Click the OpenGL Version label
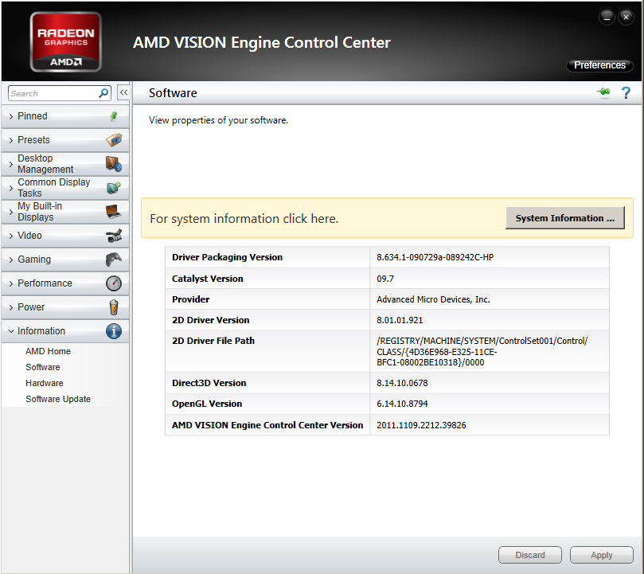The width and height of the screenshot is (644, 574). coord(207,404)
